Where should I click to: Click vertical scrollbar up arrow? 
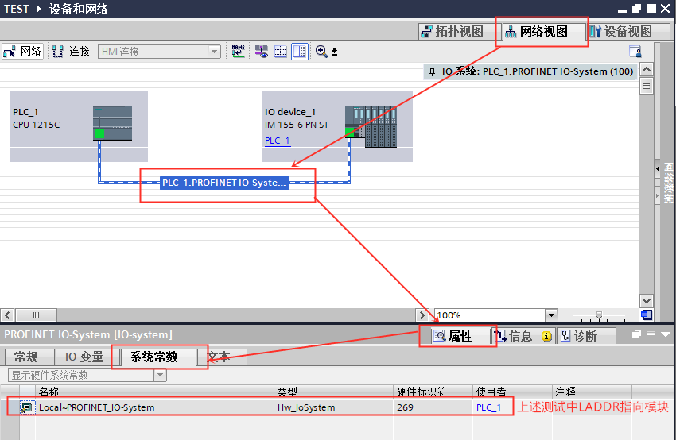click(647, 69)
